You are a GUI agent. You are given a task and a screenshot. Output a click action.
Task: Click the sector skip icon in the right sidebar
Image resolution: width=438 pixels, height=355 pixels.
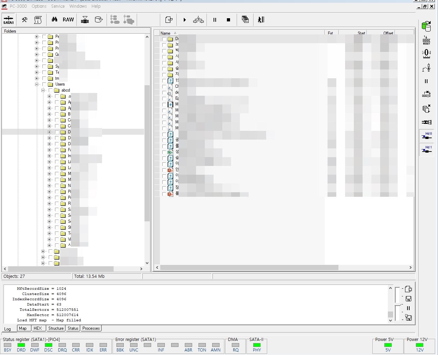(426, 94)
